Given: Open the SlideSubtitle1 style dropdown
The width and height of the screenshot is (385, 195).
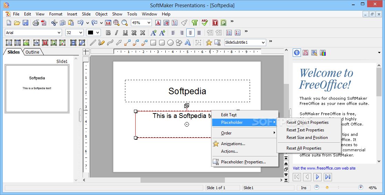Looking at the screenshot, I should coord(263,42).
